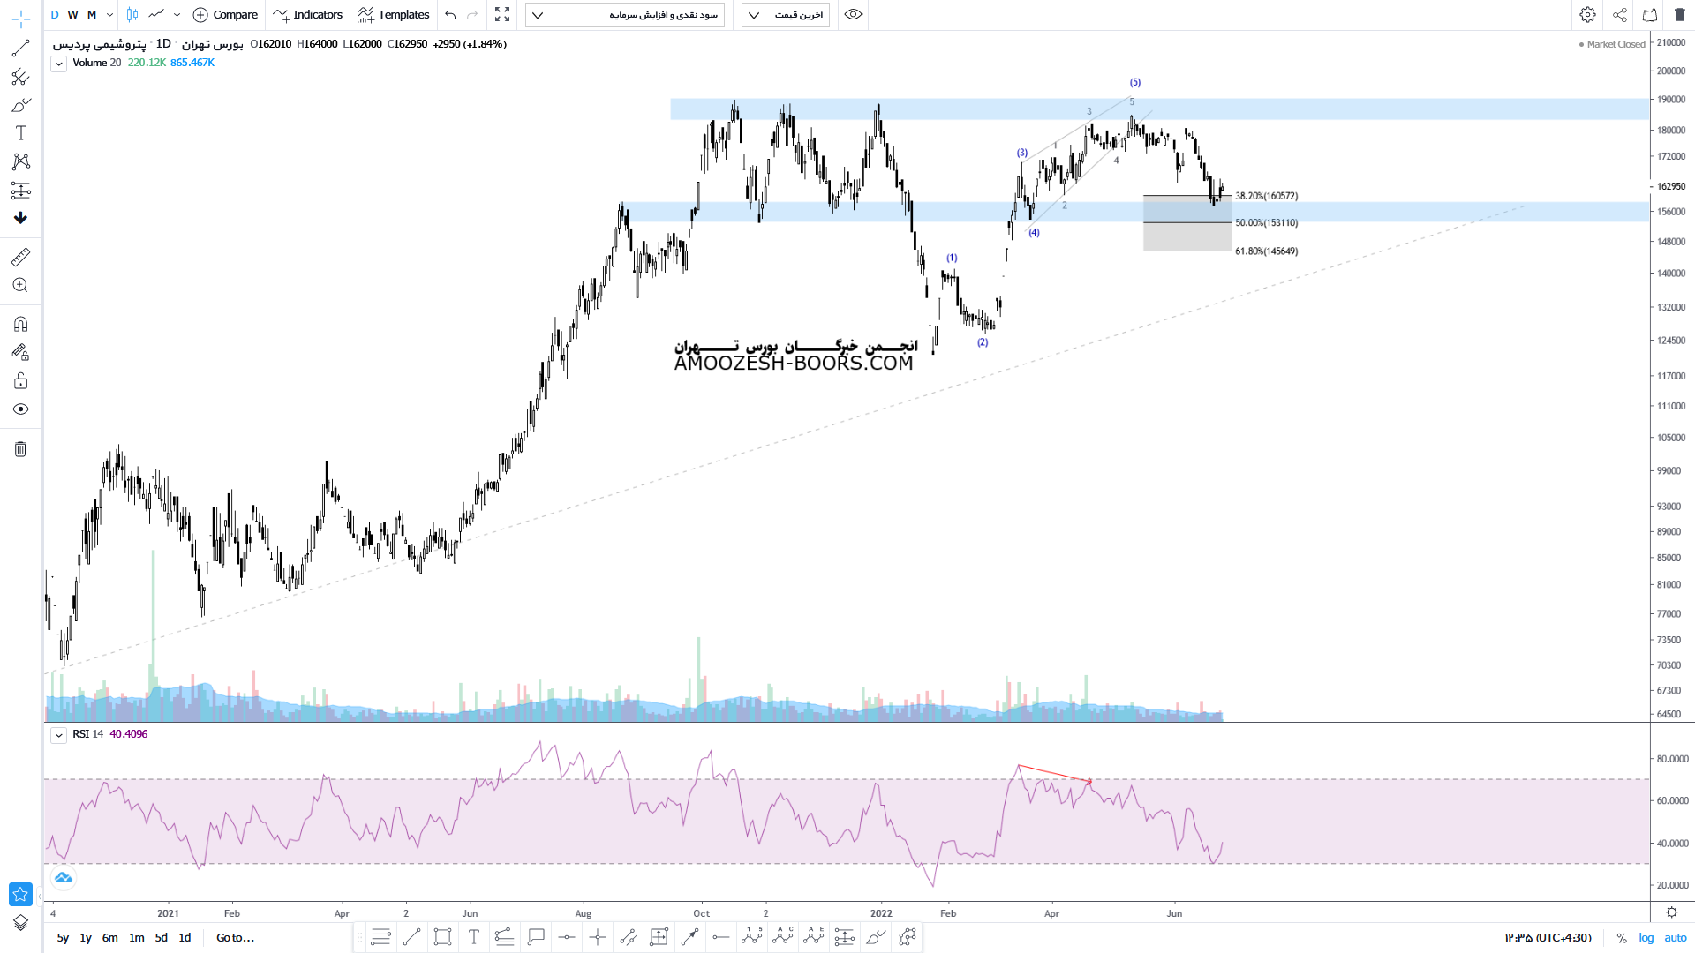This screenshot has height=953, width=1695.
Task: Collapse the Volume indicator legend chevron
Action: 58,64
